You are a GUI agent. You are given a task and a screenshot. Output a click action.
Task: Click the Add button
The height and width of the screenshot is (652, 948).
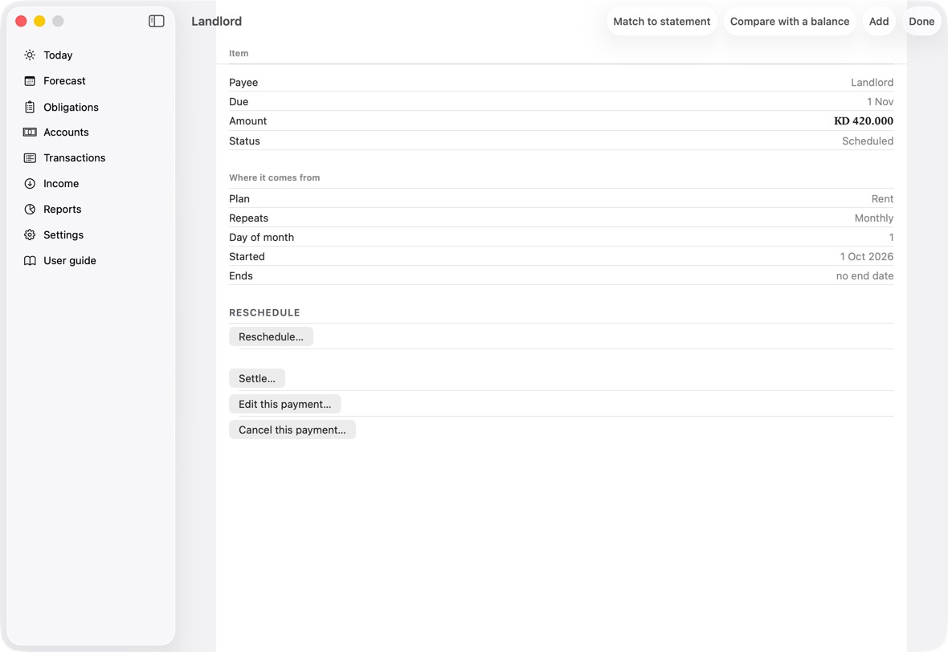click(x=878, y=21)
